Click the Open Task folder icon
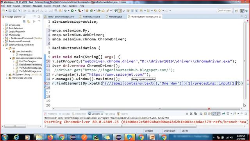This screenshot has width=250, height=141. point(103,11)
